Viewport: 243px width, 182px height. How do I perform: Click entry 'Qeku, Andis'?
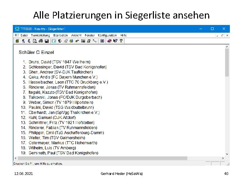coord(63,77)
